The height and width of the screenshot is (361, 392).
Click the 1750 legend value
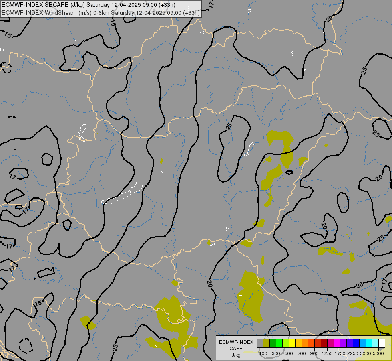340,353
